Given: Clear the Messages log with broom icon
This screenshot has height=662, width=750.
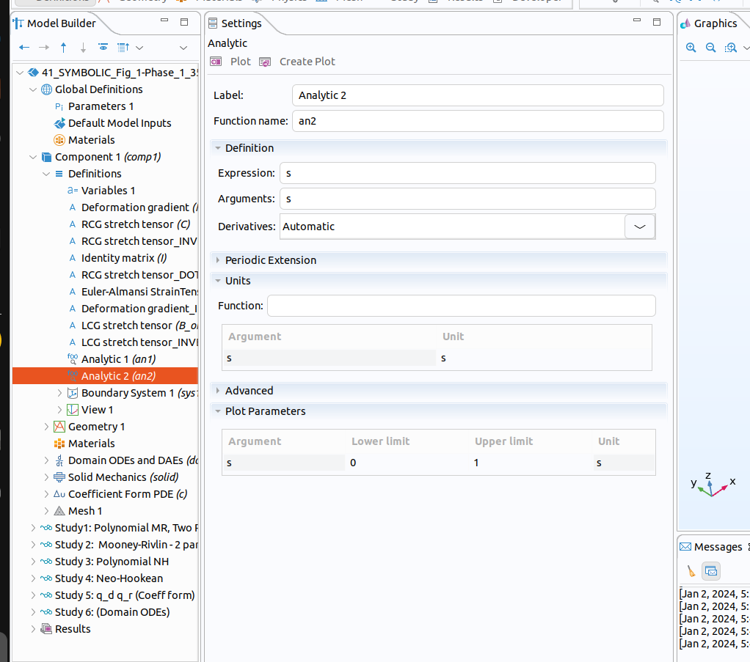Looking at the screenshot, I should point(691,570).
